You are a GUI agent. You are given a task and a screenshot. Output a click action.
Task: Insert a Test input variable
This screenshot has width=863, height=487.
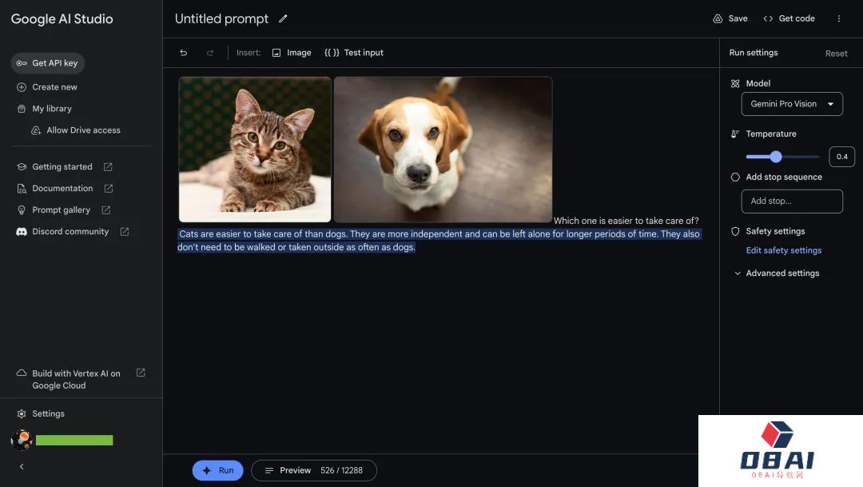[x=353, y=53]
